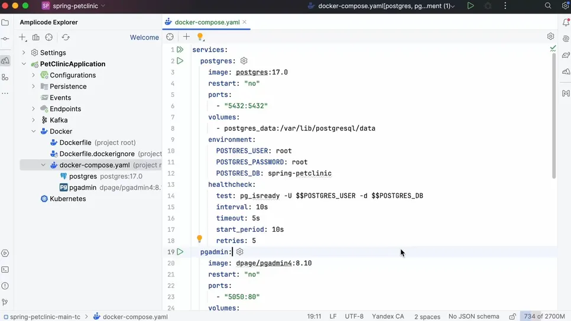Refresh the Amplicode Explorer tree
Screen dimensions: 571x321
[66, 37]
